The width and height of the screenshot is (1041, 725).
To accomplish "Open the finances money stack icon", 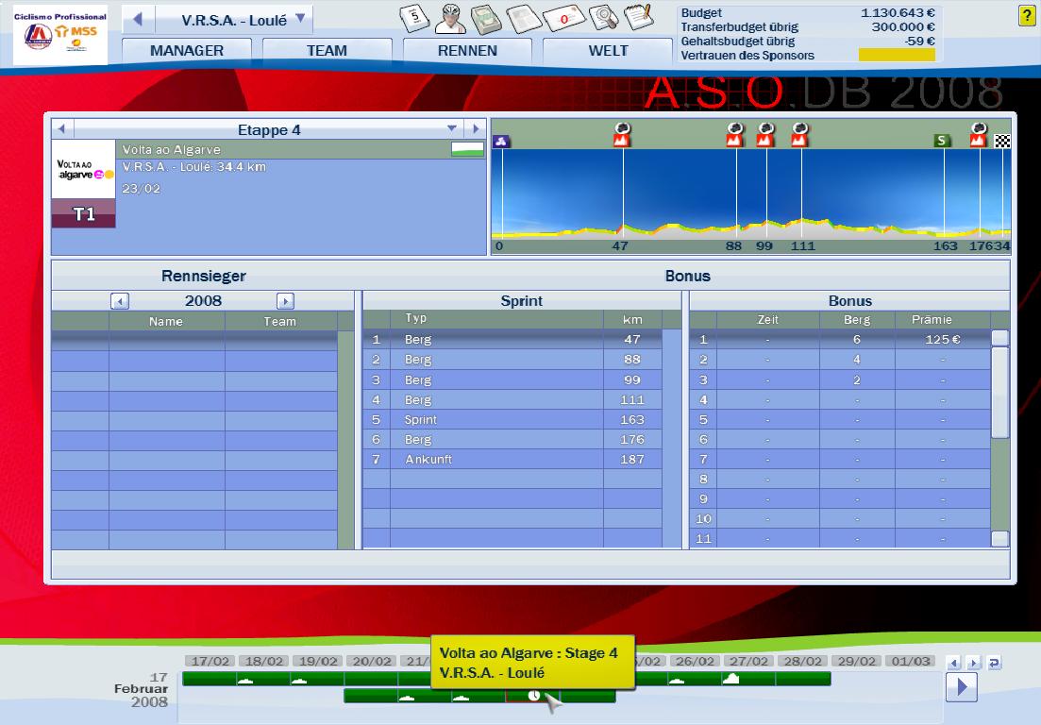I will [485, 18].
